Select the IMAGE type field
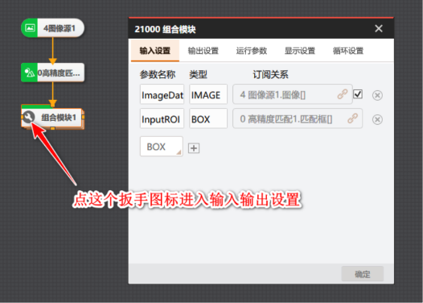This screenshot has height=303, width=423. pos(208,94)
